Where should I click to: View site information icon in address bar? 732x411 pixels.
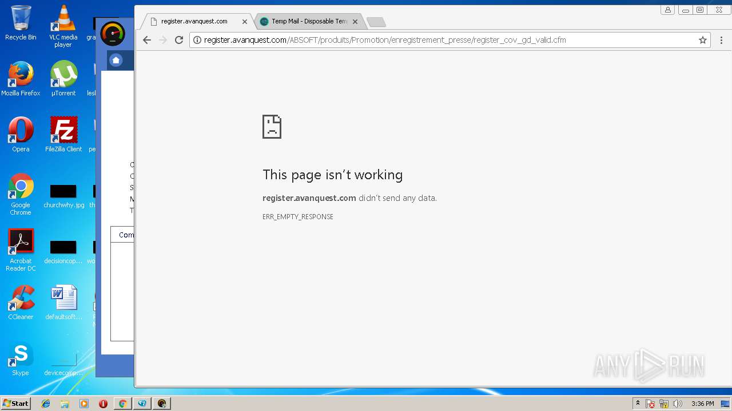[x=197, y=40]
